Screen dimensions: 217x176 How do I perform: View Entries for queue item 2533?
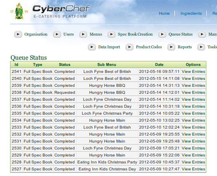[193, 127]
